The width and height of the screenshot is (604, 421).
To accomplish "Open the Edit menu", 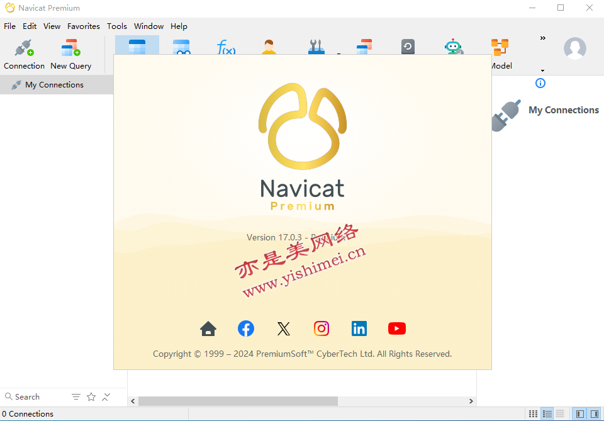I will coord(30,26).
